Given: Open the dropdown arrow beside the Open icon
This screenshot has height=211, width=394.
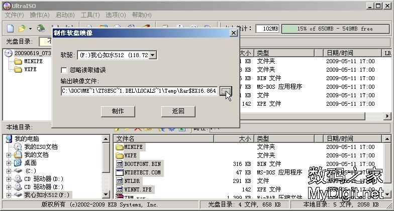Looking at the screenshot, I should pos(30,29).
